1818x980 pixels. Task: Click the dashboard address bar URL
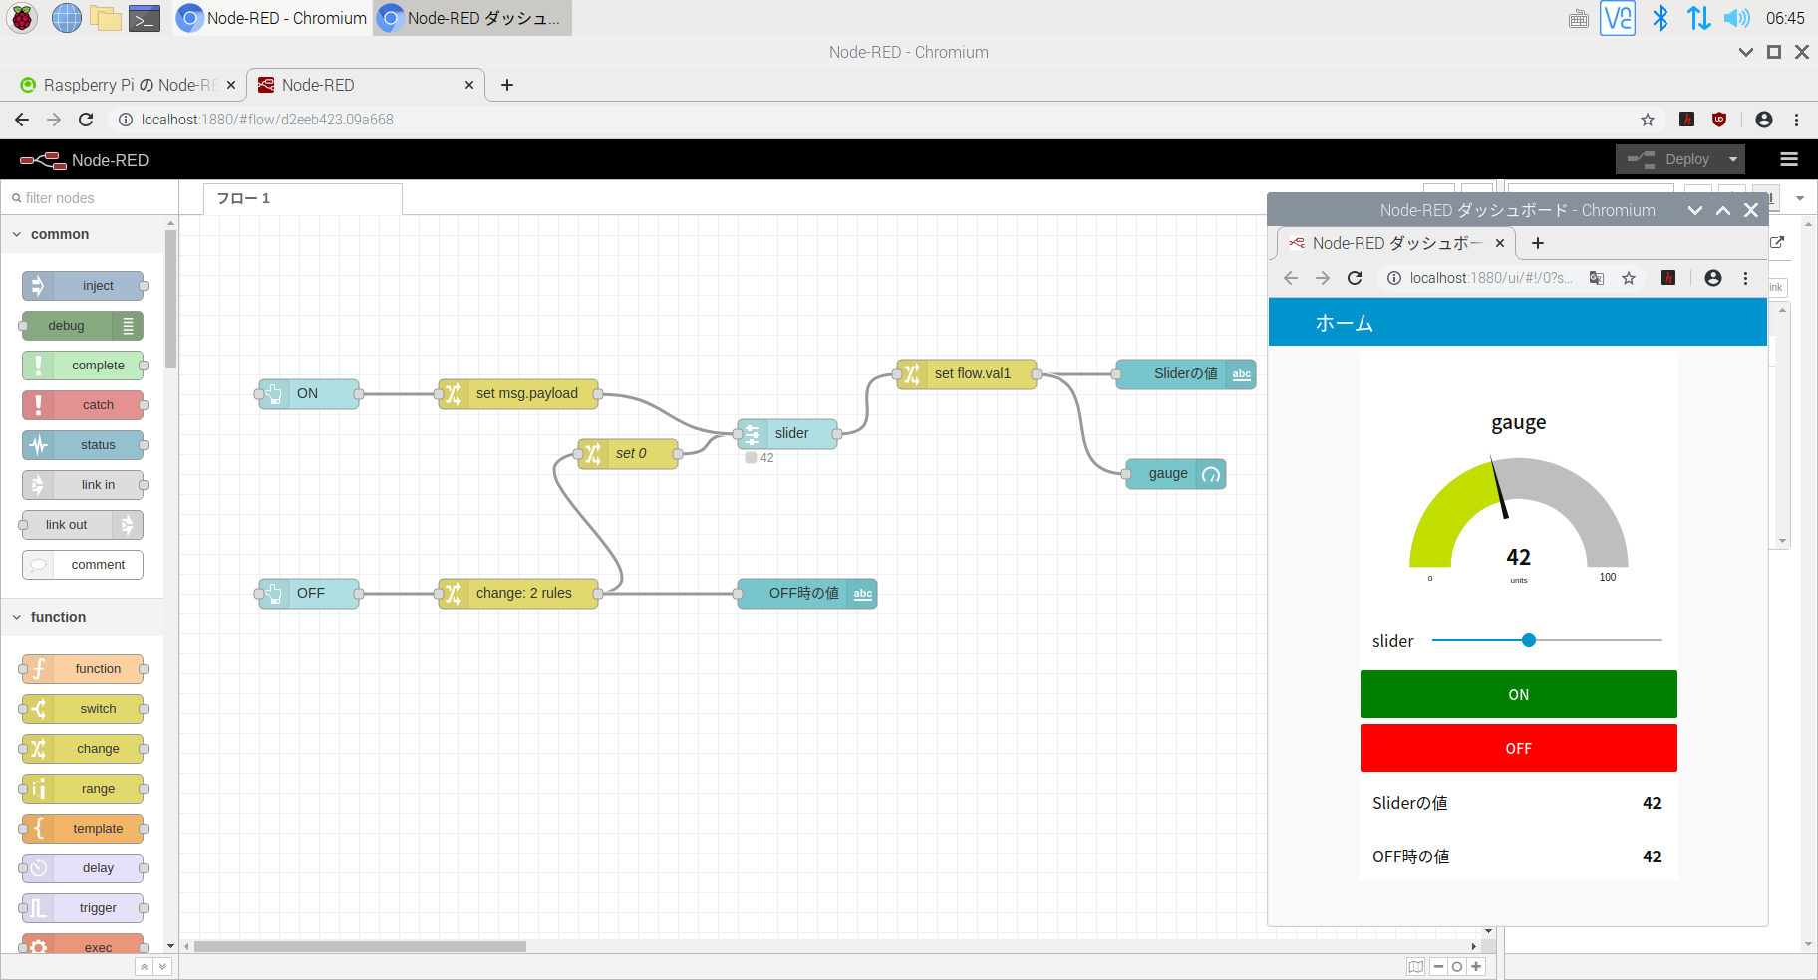[1491, 278]
